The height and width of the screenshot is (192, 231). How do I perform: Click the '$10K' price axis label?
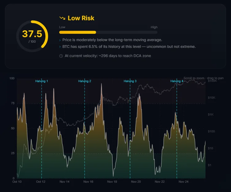(x=212, y=98)
